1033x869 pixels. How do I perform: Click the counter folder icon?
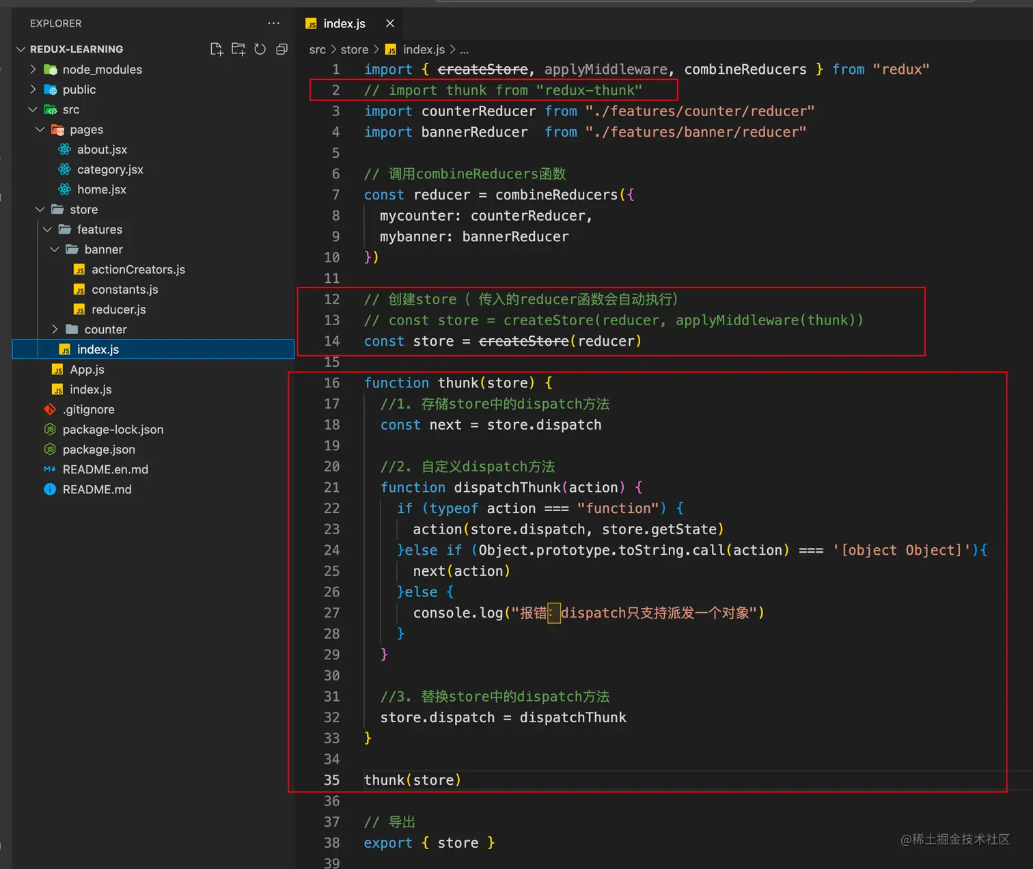(72, 329)
